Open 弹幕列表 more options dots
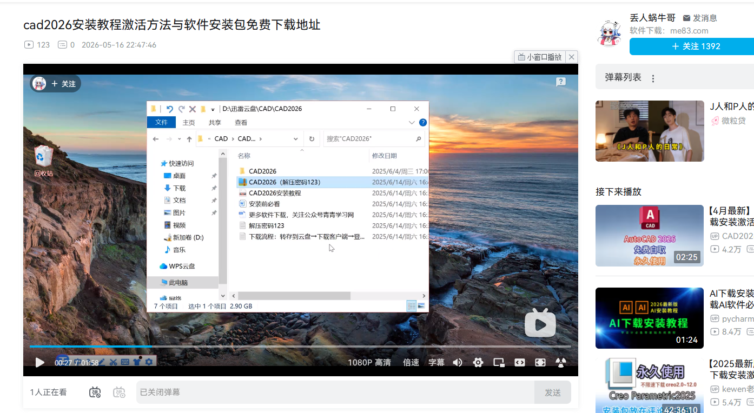 653,78
